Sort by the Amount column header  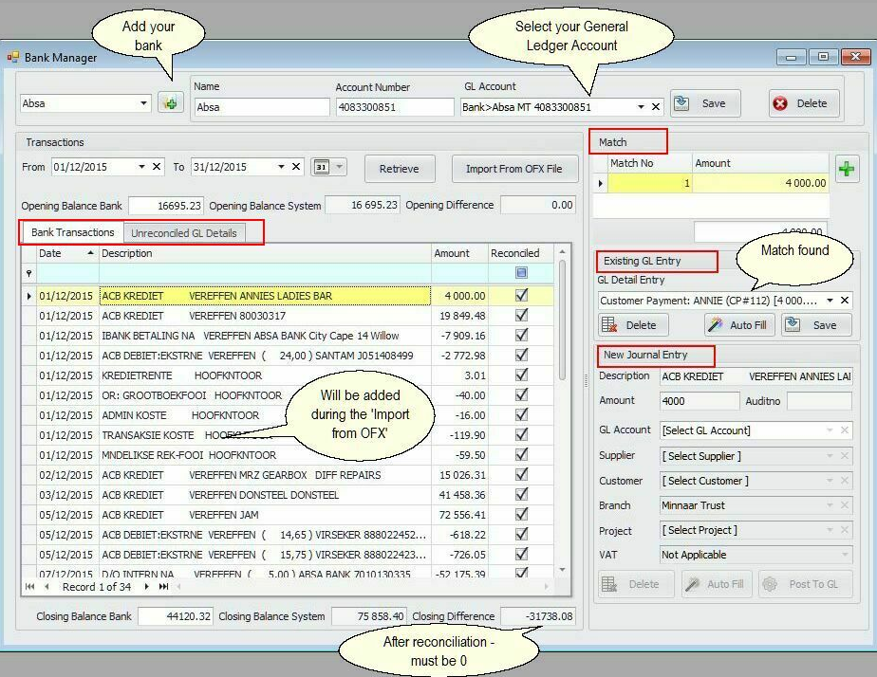pyautogui.click(x=459, y=253)
